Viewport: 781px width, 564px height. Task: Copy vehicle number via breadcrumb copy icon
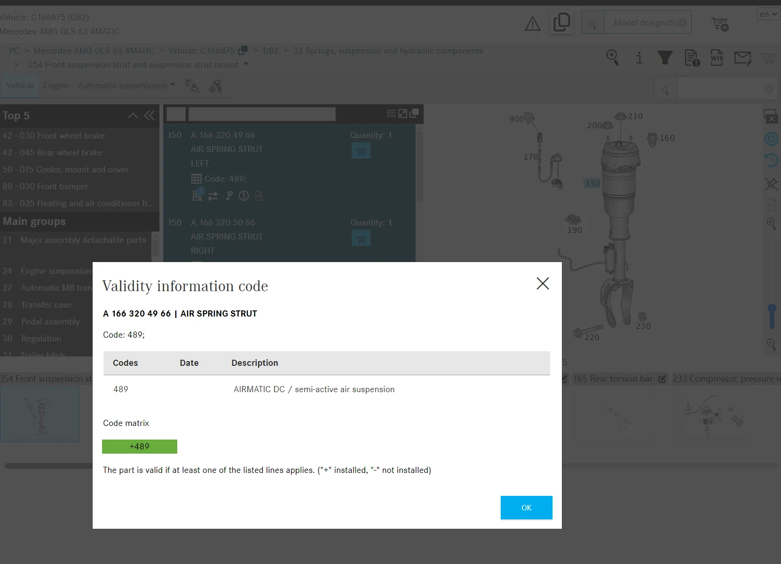pos(243,50)
